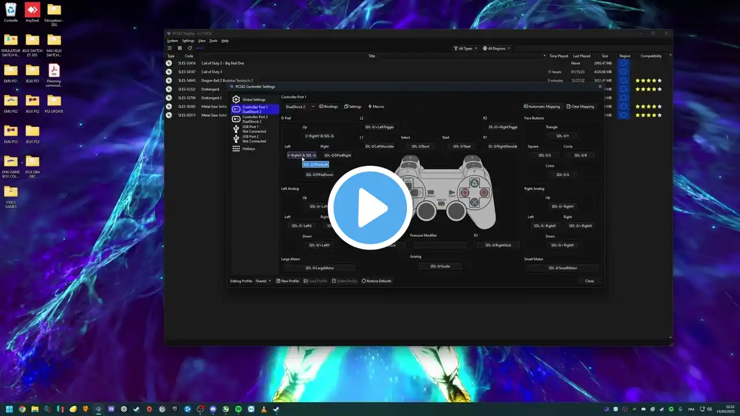The height and width of the screenshot is (416, 740).
Task: Select Controller Port 1 DualShock 2
Action: click(x=254, y=109)
